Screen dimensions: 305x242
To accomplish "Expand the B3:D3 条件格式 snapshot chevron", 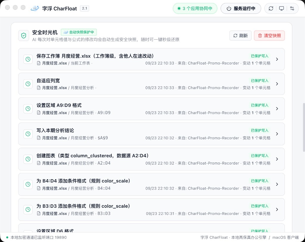I will coord(277,209).
